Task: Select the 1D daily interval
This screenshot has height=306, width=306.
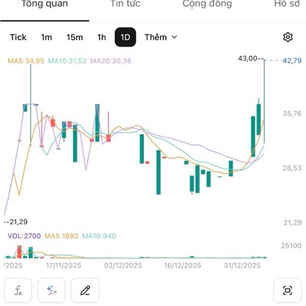Action: pyautogui.click(x=125, y=37)
